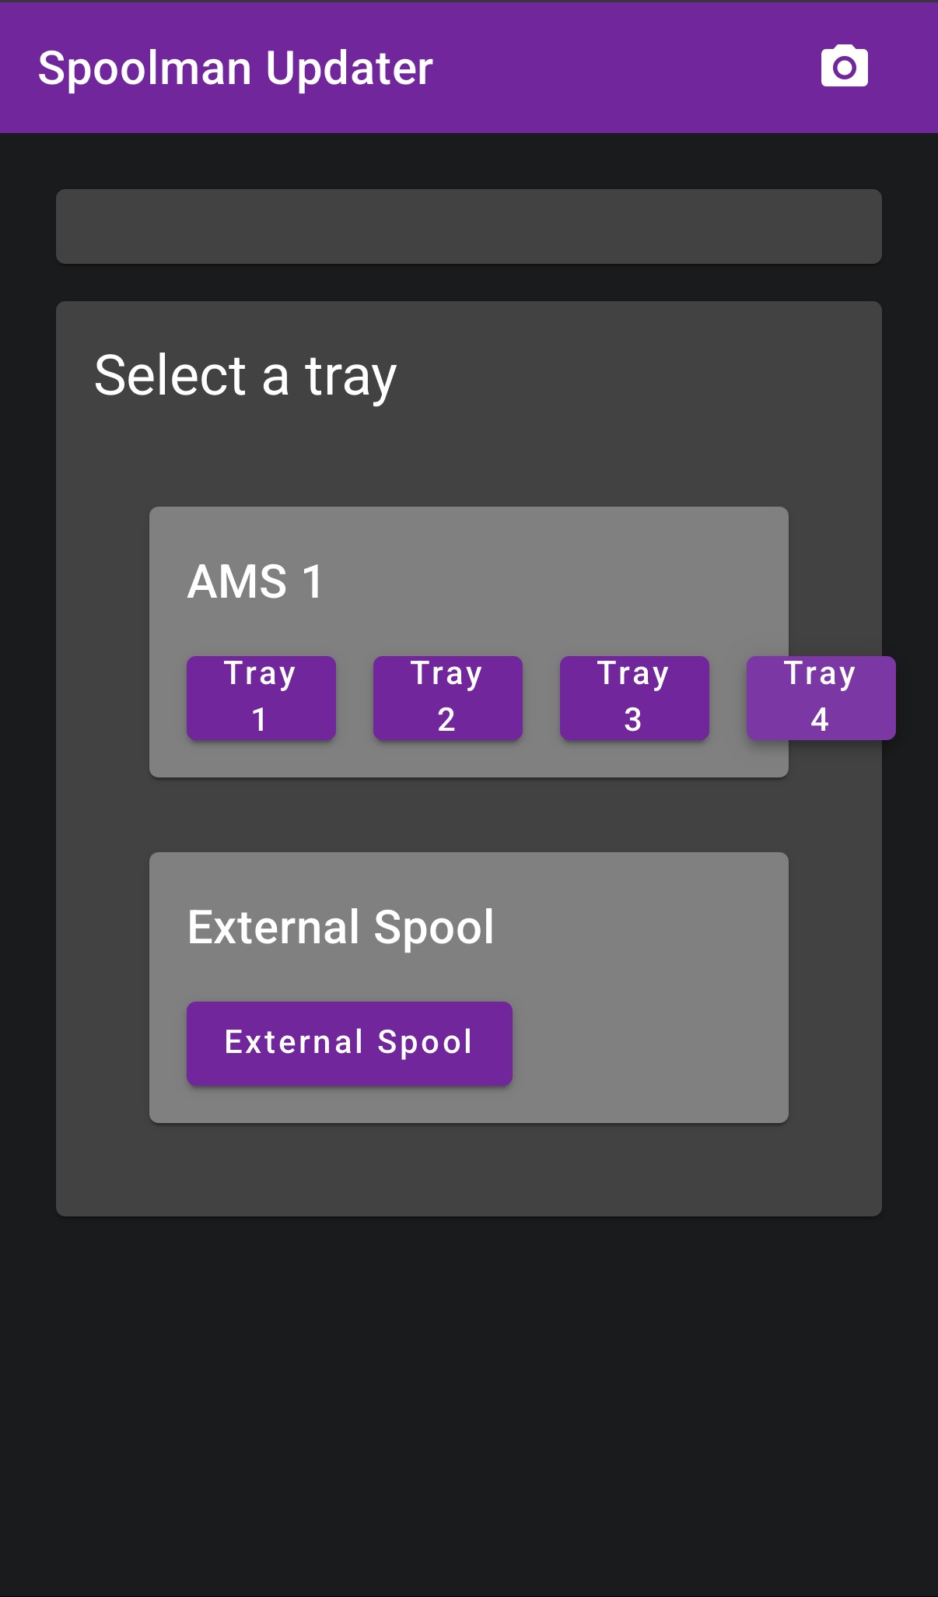Click the gap between AMS and External cards
Viewport: 938px width, 1597px height.
[468, 814]
